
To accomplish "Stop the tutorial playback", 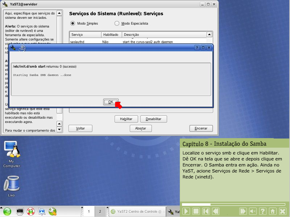I will tap(196, 211).
